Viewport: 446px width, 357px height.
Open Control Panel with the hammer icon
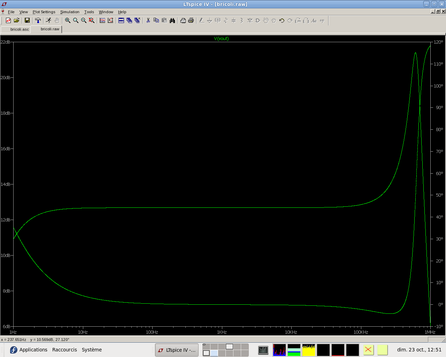[x=38, y=21]
